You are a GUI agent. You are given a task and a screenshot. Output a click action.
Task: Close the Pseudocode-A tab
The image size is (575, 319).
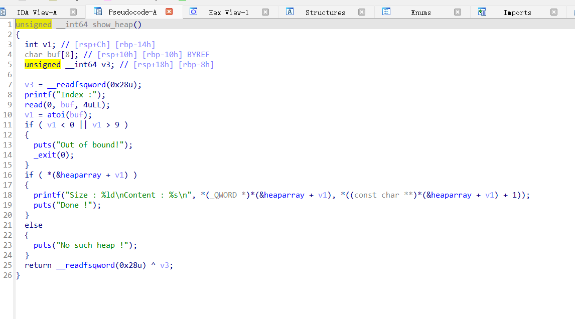169,12
